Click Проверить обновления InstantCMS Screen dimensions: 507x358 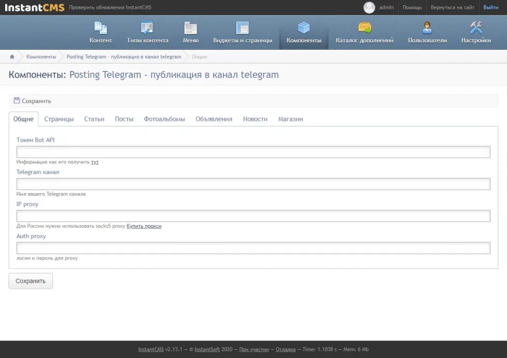(x=110, y=7)
